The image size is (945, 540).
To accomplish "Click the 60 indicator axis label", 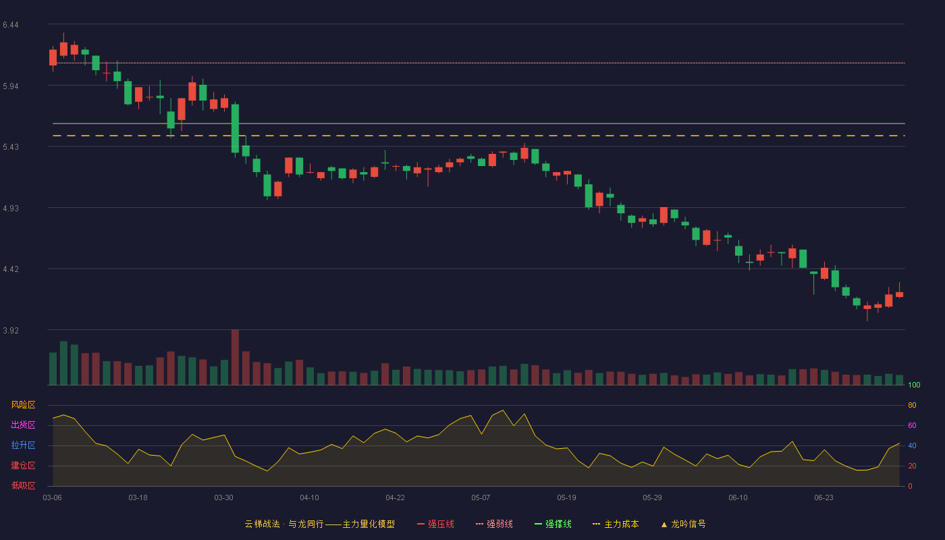I will point(913,425).
